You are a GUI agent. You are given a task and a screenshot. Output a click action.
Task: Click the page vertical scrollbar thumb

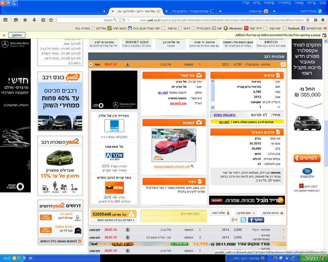[x=326, y=143]
